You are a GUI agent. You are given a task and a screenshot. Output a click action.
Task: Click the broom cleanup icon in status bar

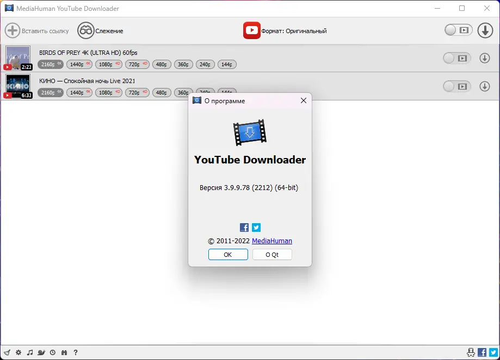tap(7, 352)
